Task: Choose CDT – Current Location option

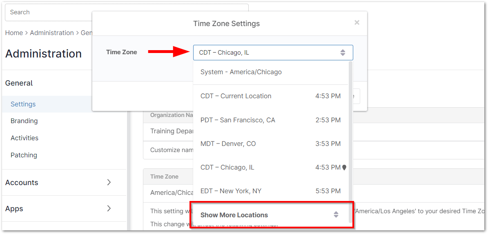Action: pyautogui.click(x=236, y=96)
